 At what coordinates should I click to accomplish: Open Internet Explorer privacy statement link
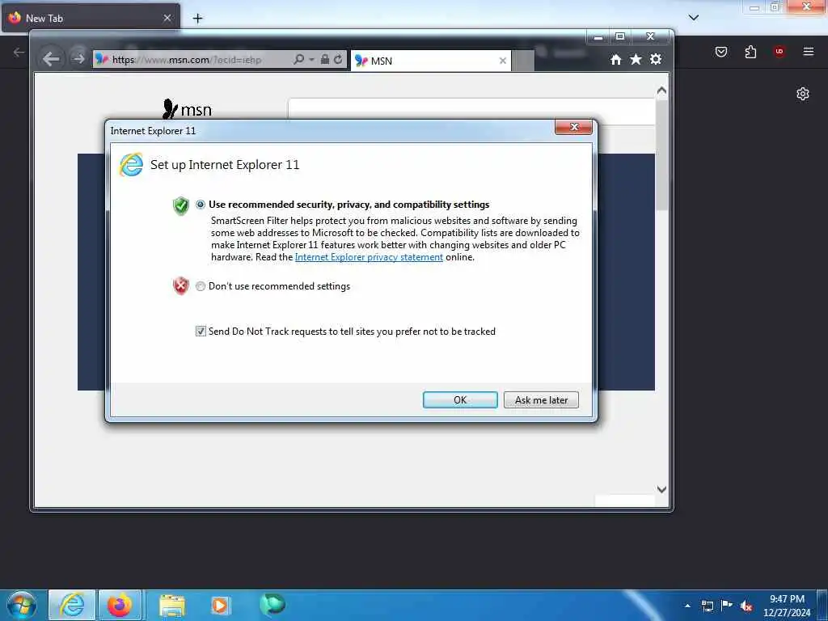click(369, 257)
